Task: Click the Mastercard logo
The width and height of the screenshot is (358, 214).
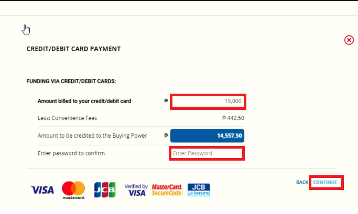Action: (73, 190)
